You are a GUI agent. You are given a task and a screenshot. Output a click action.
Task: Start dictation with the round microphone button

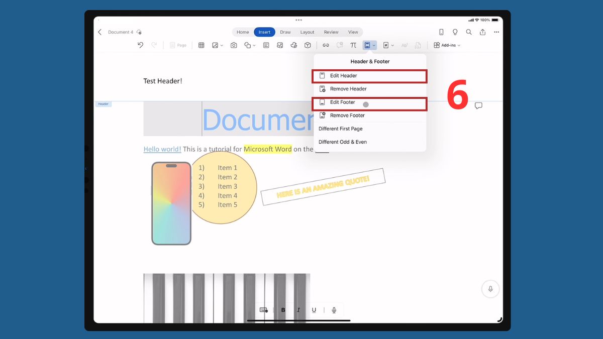click(490, 289)
